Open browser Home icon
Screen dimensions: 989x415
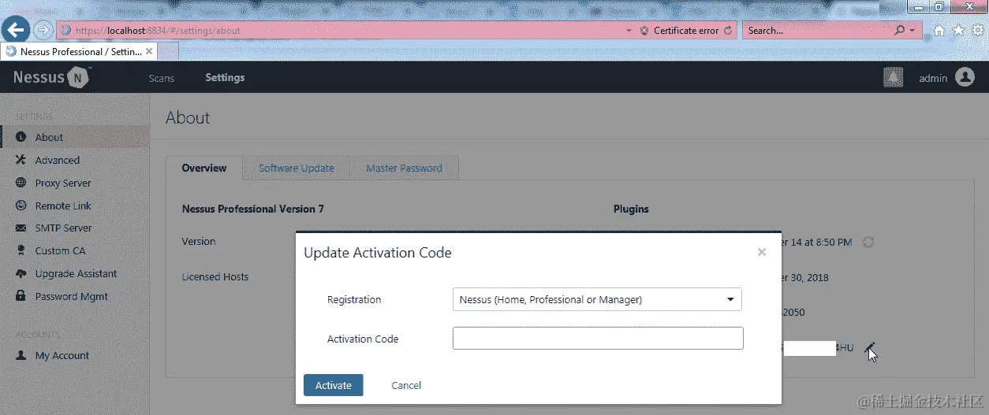click(x=939, y=31)
